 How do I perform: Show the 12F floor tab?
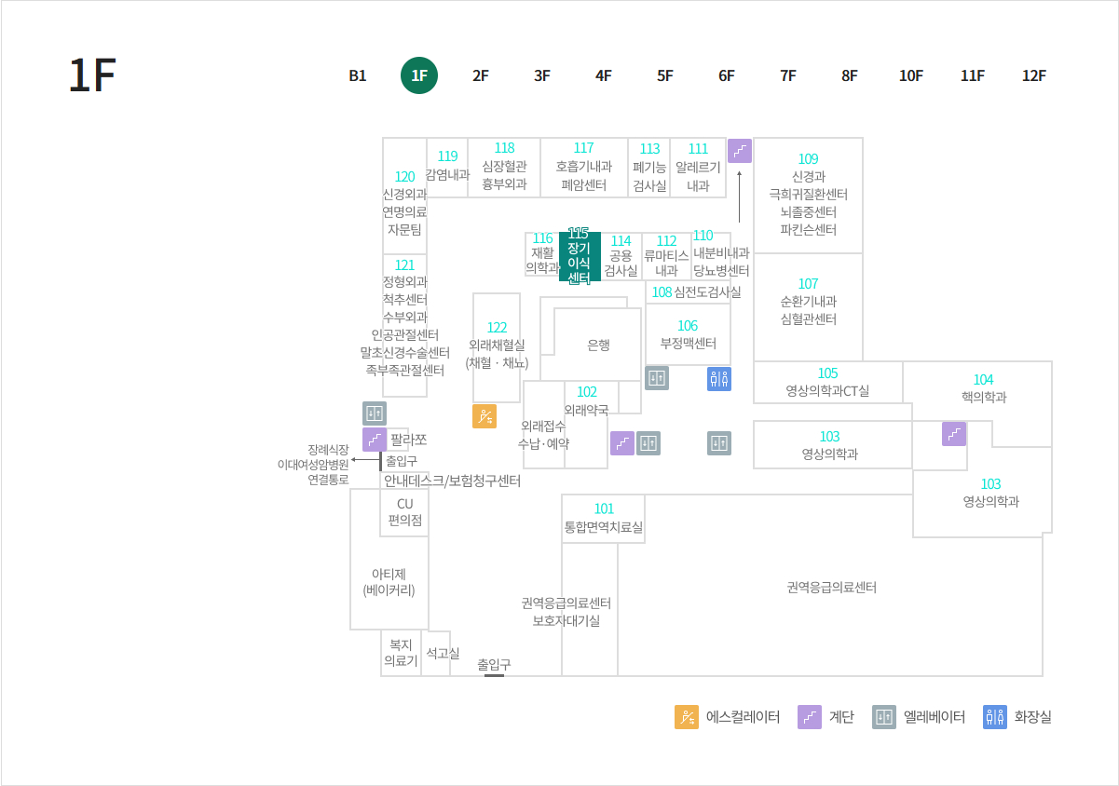(1034, 76)
